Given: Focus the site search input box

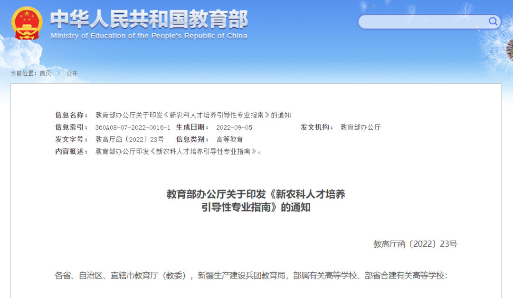Looking at the screenshot, I should tap(423, 22).
